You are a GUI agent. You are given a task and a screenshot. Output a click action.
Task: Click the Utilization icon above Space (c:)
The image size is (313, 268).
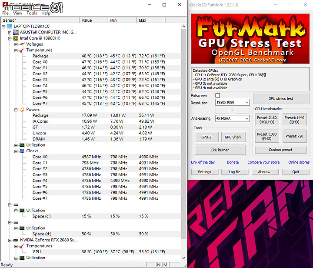point(22,210)
